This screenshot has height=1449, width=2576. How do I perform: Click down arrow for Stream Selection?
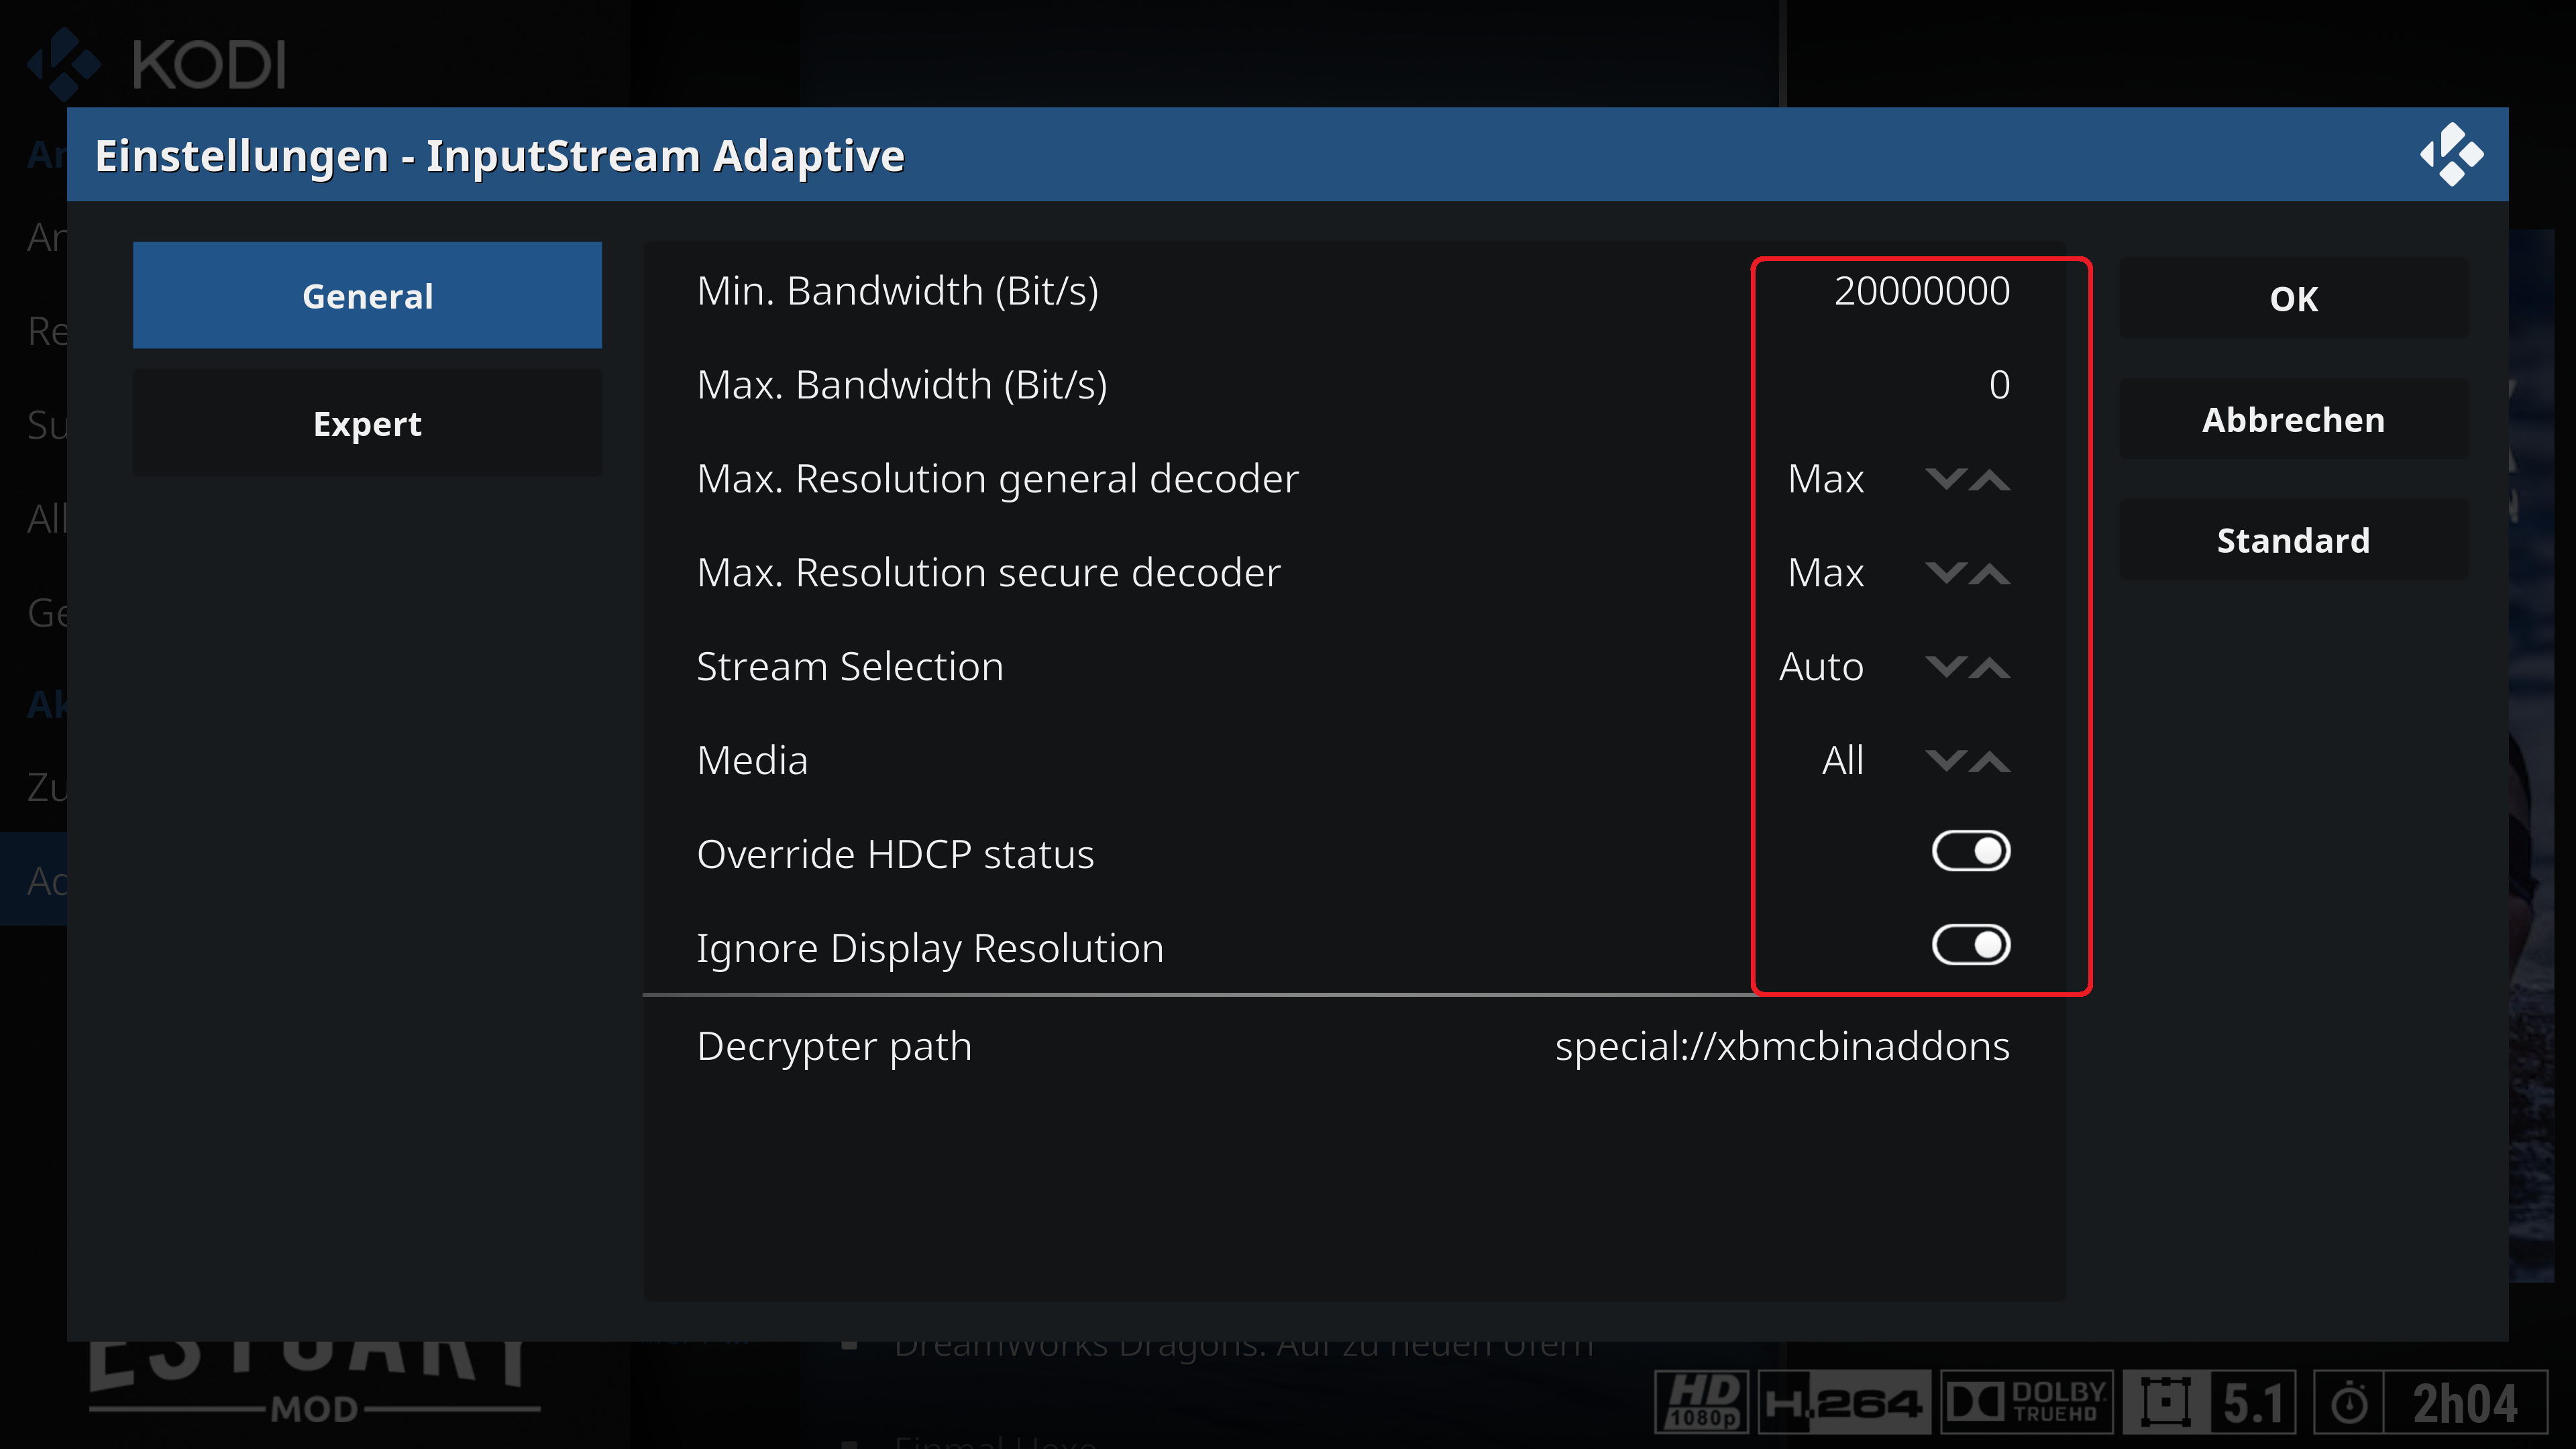click(1945, 667)
